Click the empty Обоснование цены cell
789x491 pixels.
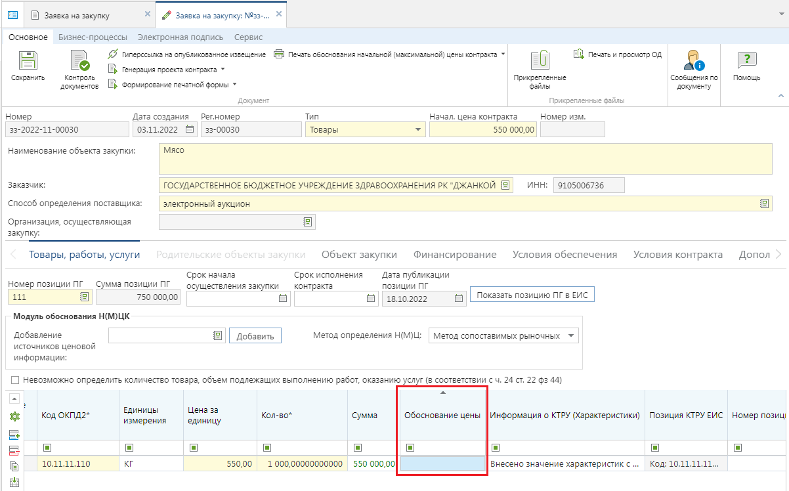click(442, 463)
